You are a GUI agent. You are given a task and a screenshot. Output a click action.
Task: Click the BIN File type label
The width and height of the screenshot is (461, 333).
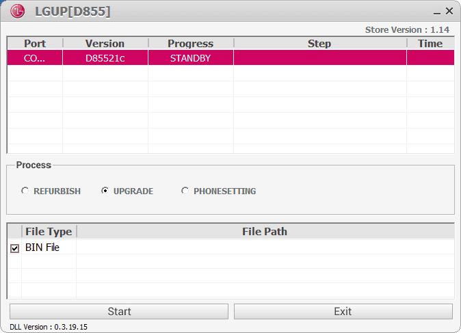(x=42, y=248)
